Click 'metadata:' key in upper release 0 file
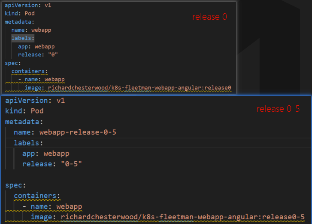Viewport: 312px width, 224px height. (19, 22)
